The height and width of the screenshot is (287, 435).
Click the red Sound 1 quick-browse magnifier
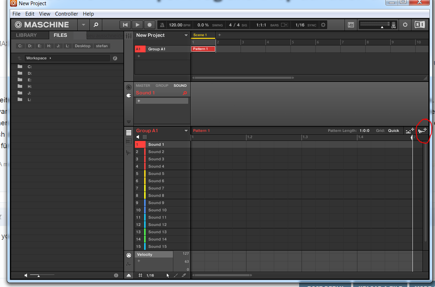pyautogui.click(x=185, y=93)
